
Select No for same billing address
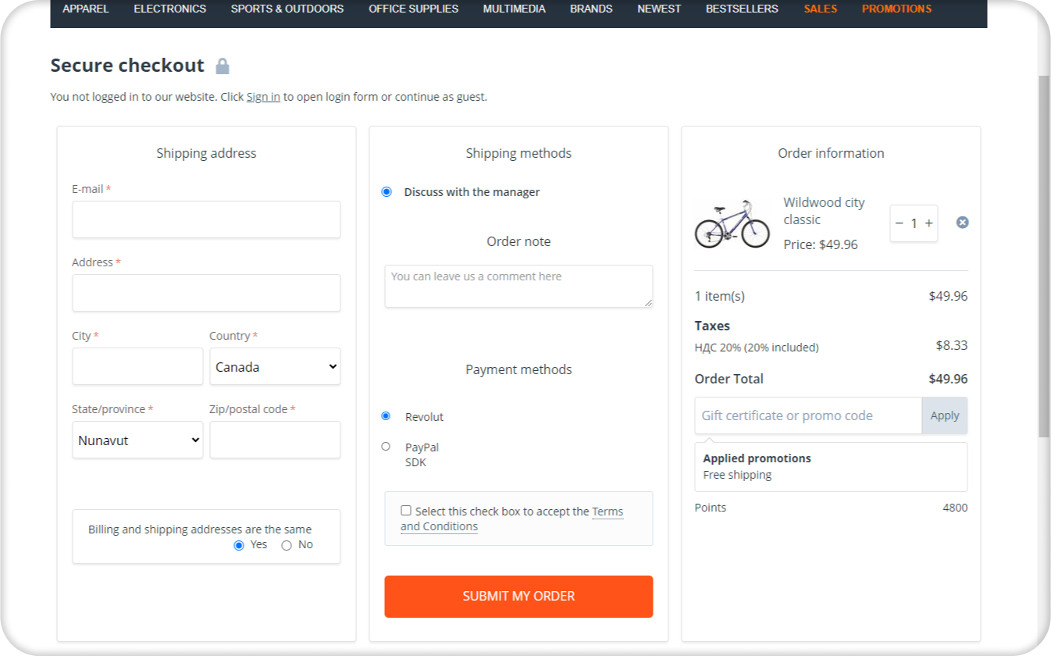pyautogui.click(x=287, y=545)
